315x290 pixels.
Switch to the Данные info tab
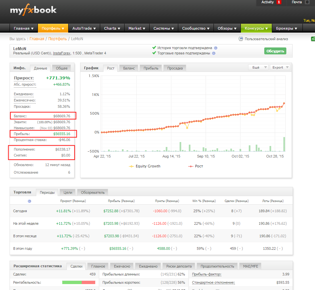pos(41,68)
